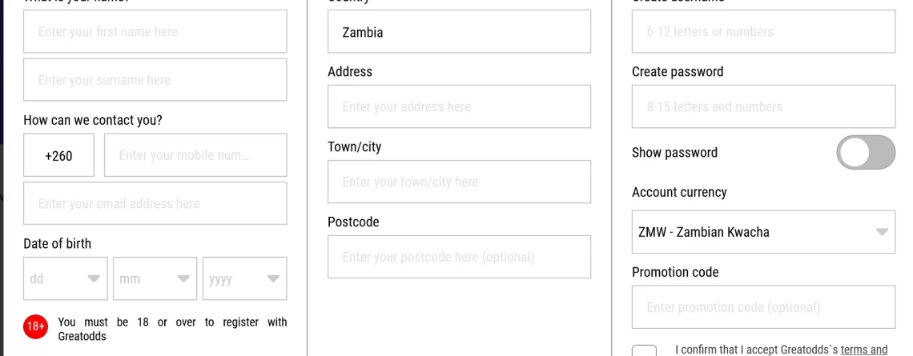The width and height of the screenshot is (913, 356).
Task: Select the +260 country code box
Action: pyautogui.click(x=58, y=154)
